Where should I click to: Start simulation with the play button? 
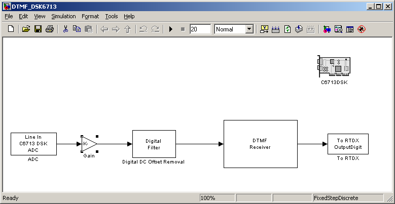coord(171,29)
